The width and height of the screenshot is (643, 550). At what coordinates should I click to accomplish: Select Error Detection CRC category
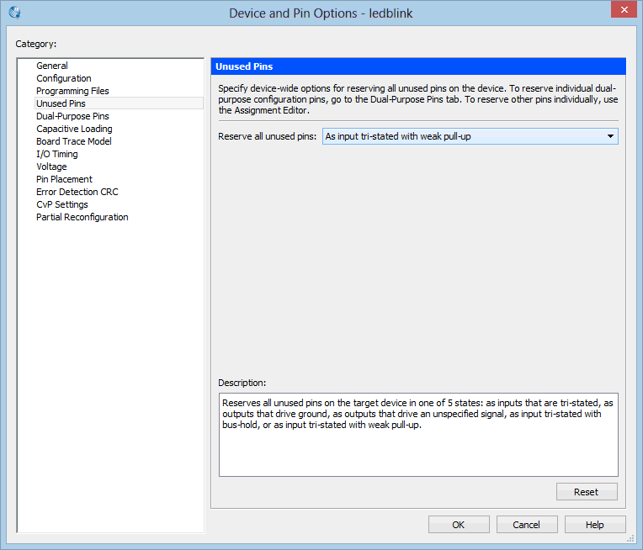coord(77,192)
